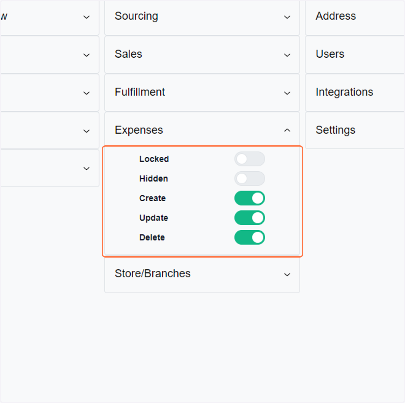Disable the Delete permission toggle
This screenshot has height=403, width=405.
point(250,237)
